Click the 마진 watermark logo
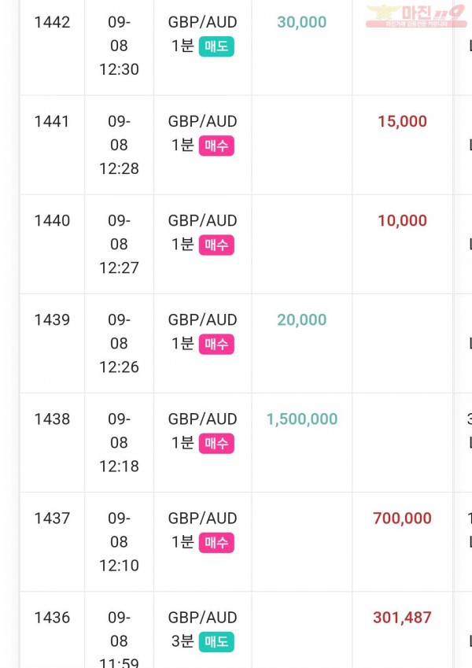Screen dimensions: 472x668 416,17
